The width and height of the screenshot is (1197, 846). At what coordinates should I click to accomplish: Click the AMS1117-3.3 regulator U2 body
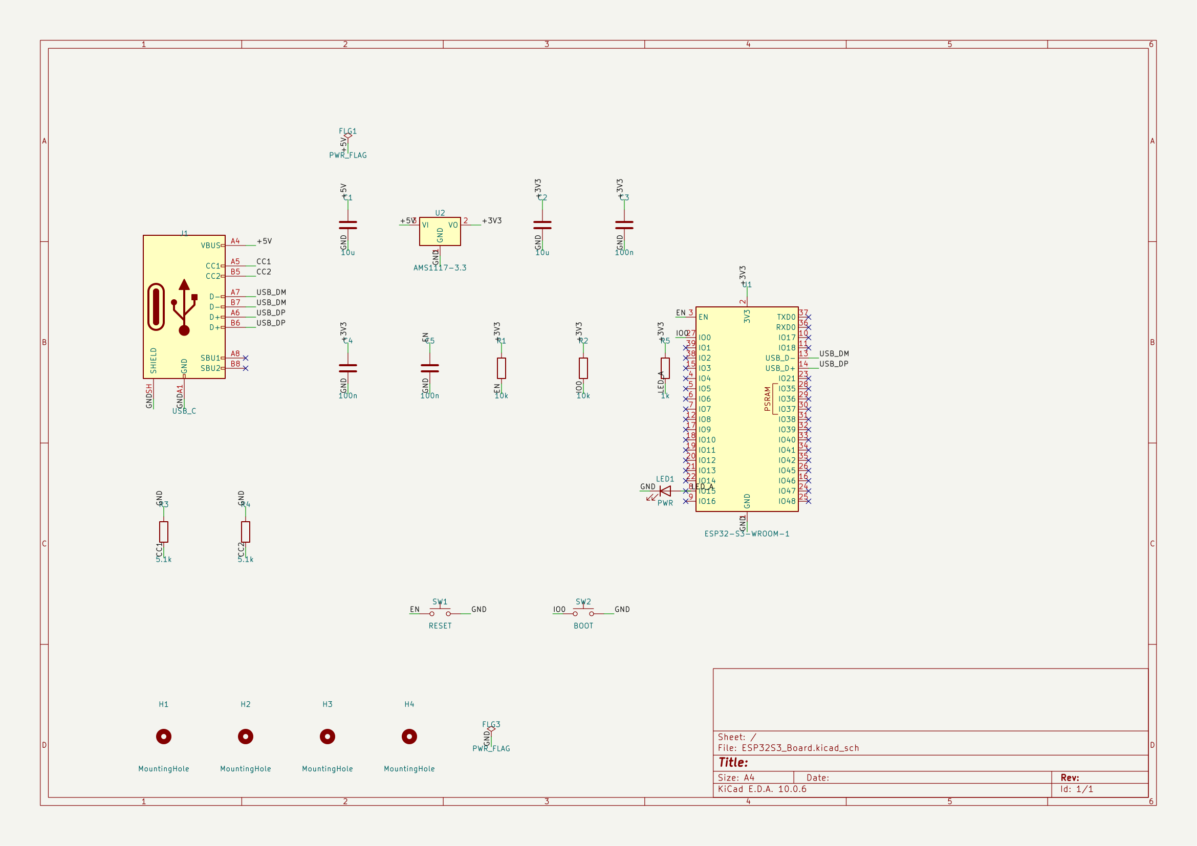[440, 231]
